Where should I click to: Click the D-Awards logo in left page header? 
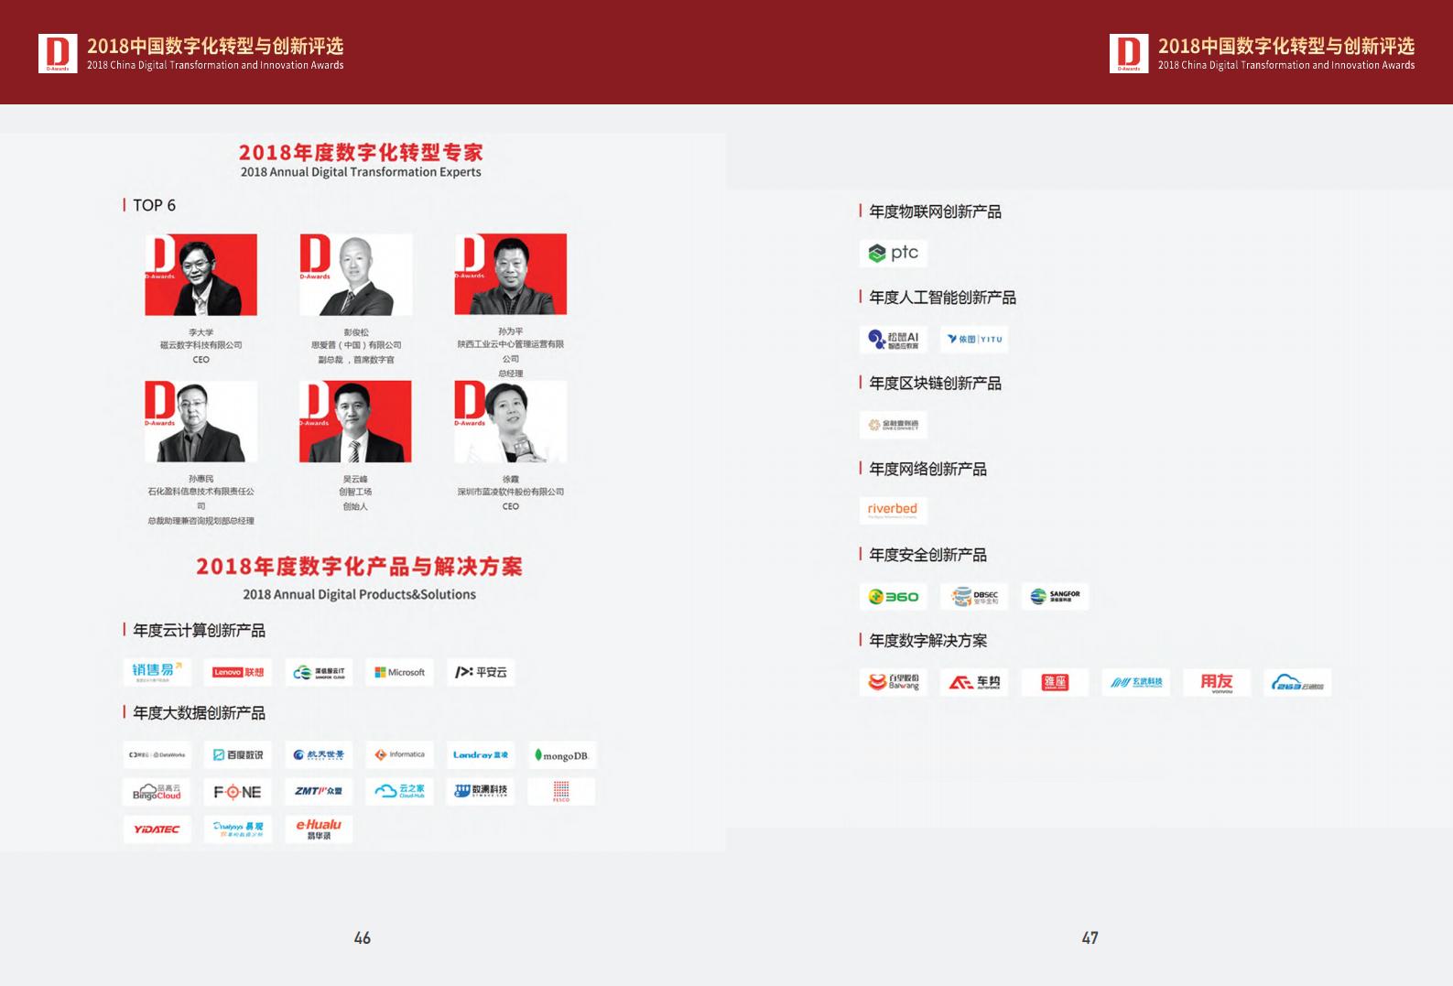pyautogui.click(x=58, y=53)
